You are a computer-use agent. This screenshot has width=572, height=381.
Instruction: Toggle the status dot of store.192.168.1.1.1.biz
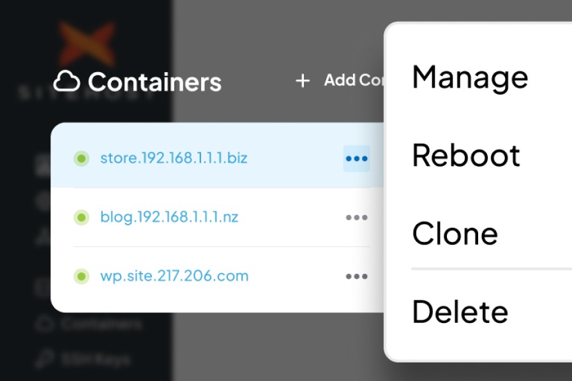(81, 158)
